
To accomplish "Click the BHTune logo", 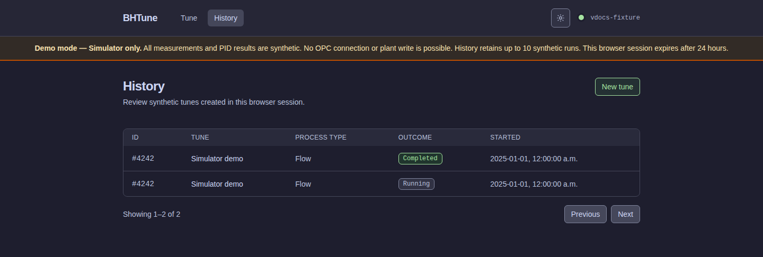I will click(x=140, y=18).
